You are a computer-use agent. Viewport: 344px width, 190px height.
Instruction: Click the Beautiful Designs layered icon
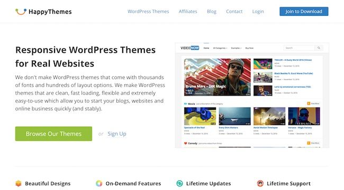point(19,184)
